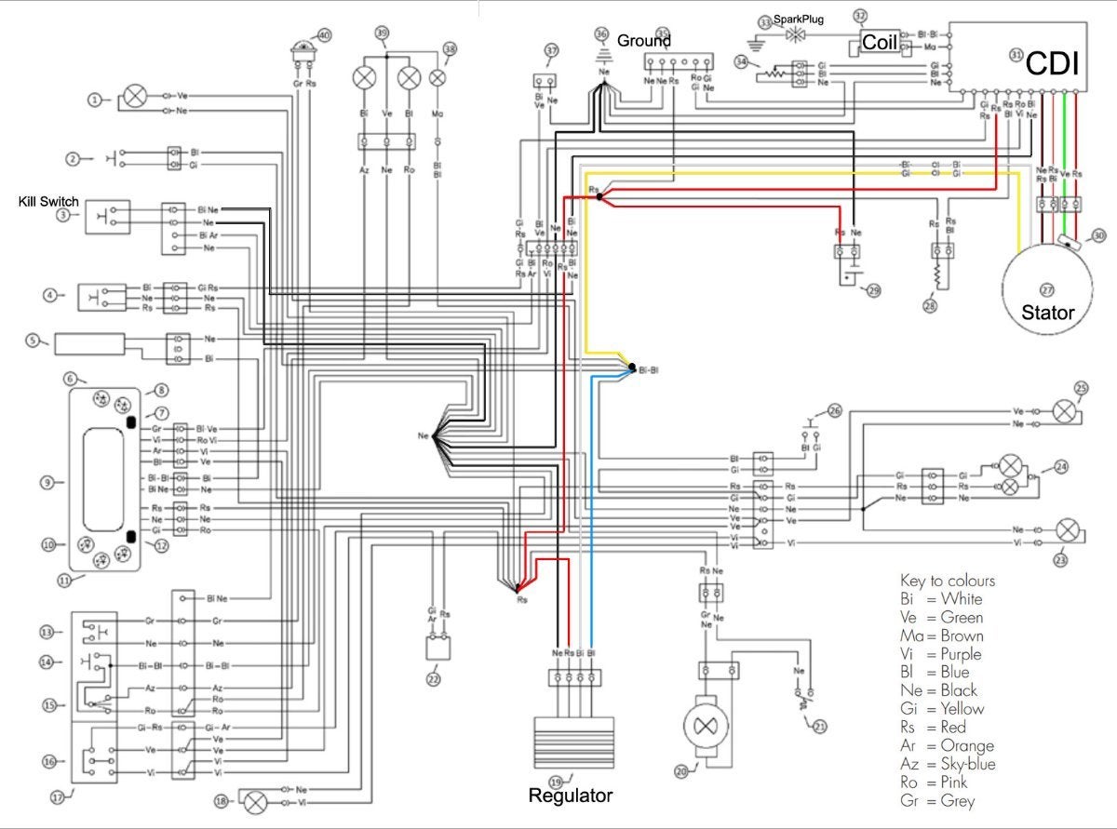Screen dimensions: 1117x829
Task: Click the 'Ro = Pink' legend entry
Action: pyautogui.click(x=935, y=782)
